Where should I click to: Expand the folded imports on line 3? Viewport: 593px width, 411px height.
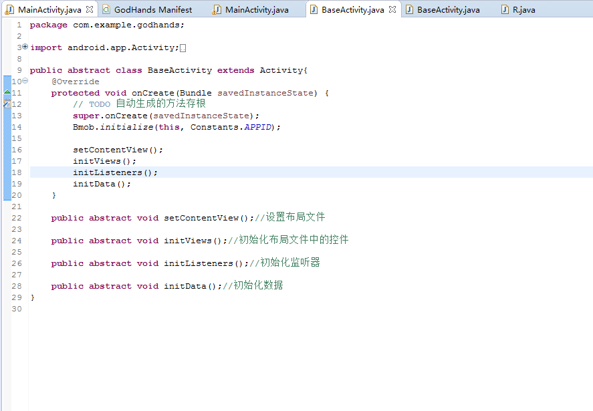click(x=25, y=47)
